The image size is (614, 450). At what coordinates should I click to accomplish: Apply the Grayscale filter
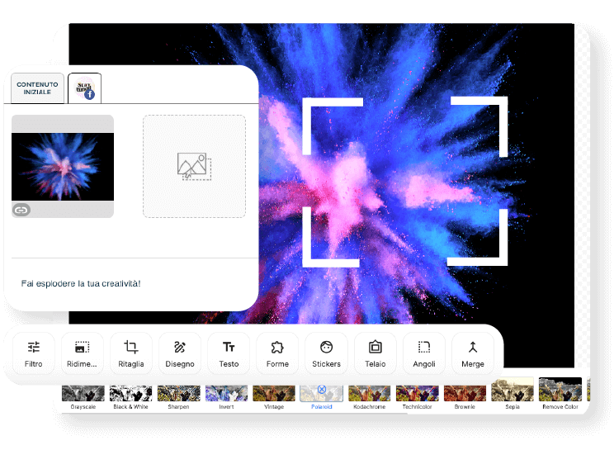tap(83, 397)
